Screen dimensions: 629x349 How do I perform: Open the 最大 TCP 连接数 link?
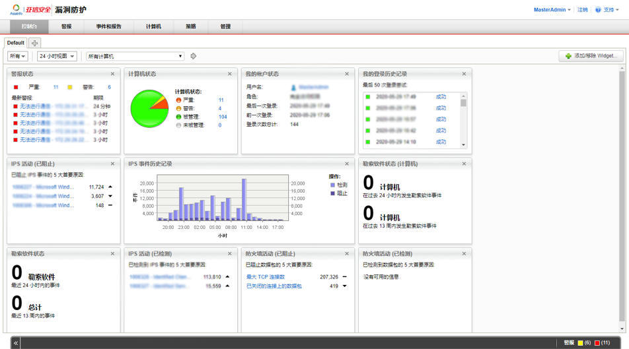[x=265, y=277]
